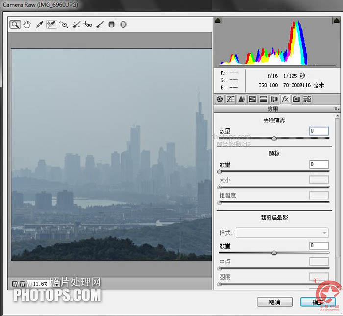
Task: Open the 效果 panel options menu
Action: pyautogui.click(x=336, y=109)
